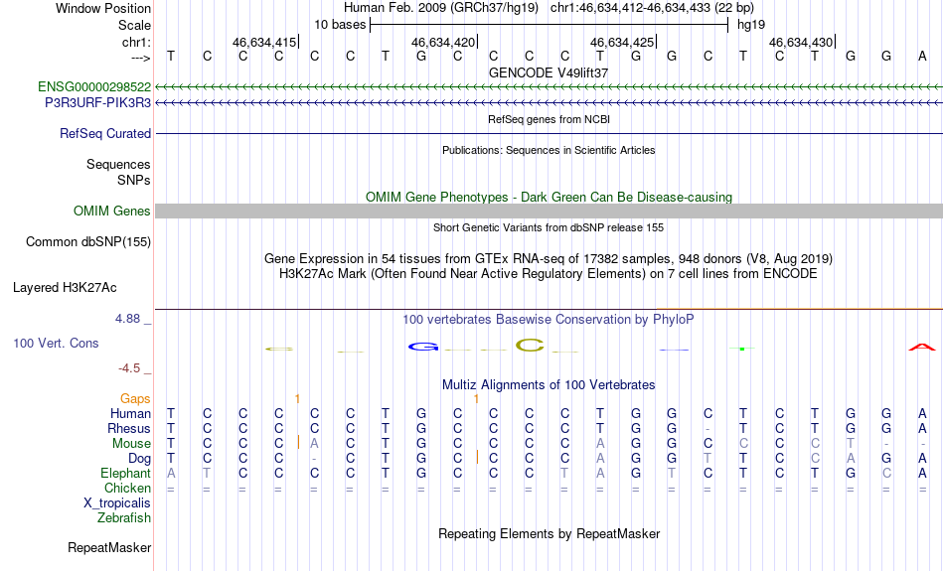
Task: Click the 10 bases scale bar label
Action: [x=340, y=25]
